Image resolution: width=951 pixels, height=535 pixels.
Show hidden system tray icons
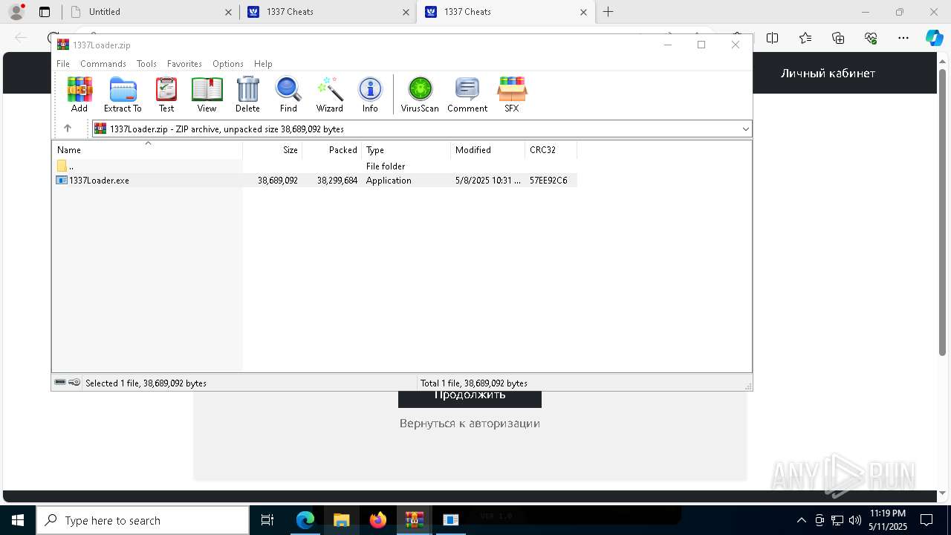tap(801, 520)
